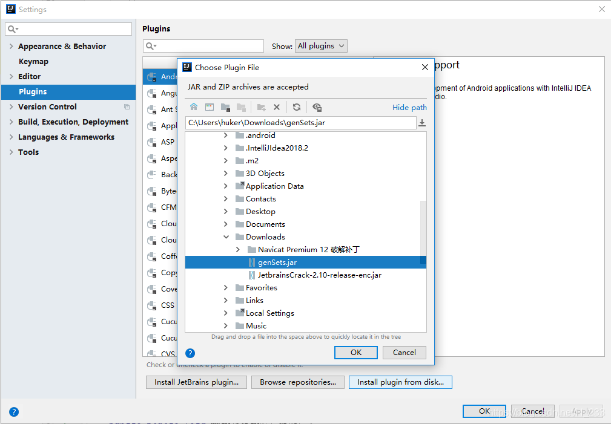The height and width of the screenshot is (424, 611).
Task: Click the magnifier icon in the Plugins search box
Action: [151, 47]
